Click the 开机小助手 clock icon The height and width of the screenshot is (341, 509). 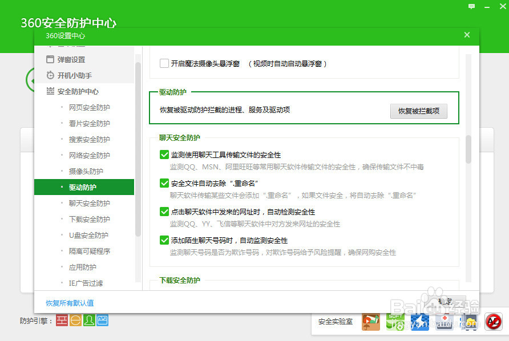tap(50, 75)
